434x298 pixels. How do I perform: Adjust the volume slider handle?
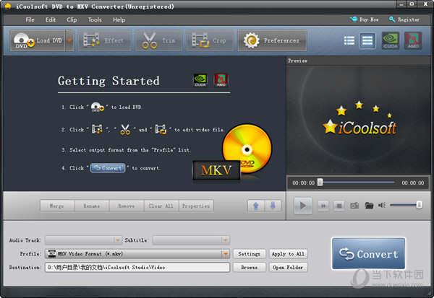tap(419, 206)
